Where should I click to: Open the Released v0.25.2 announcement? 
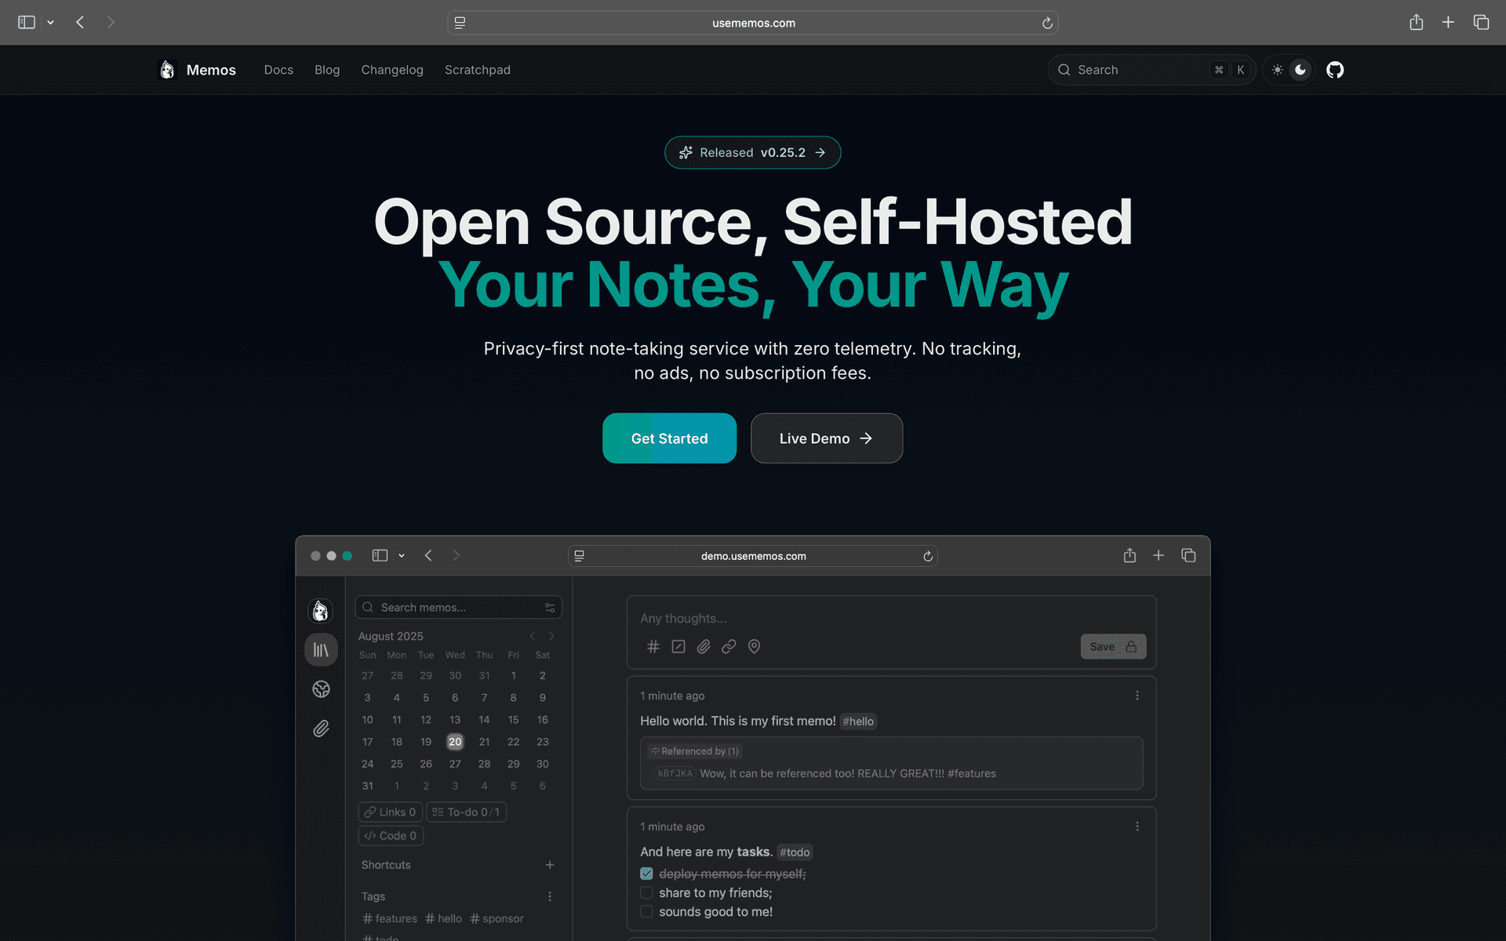752,152
